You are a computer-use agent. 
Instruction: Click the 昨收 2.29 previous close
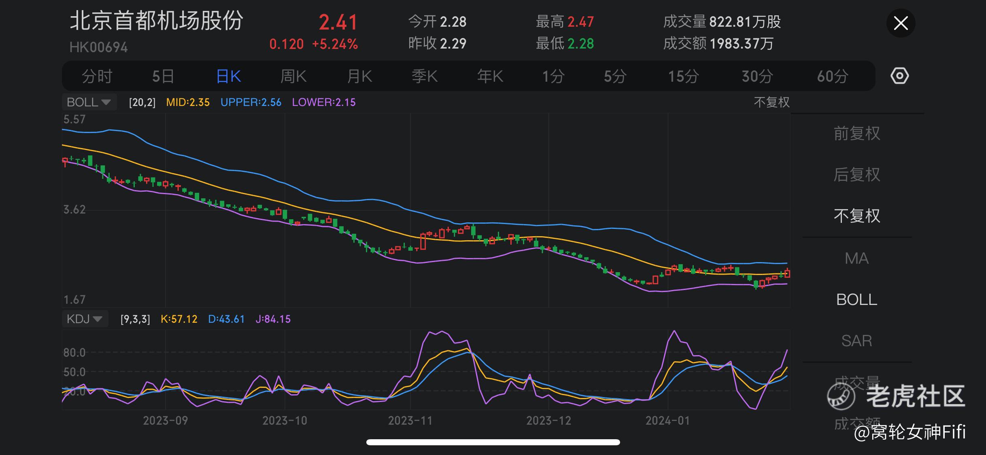pos(437,43)
